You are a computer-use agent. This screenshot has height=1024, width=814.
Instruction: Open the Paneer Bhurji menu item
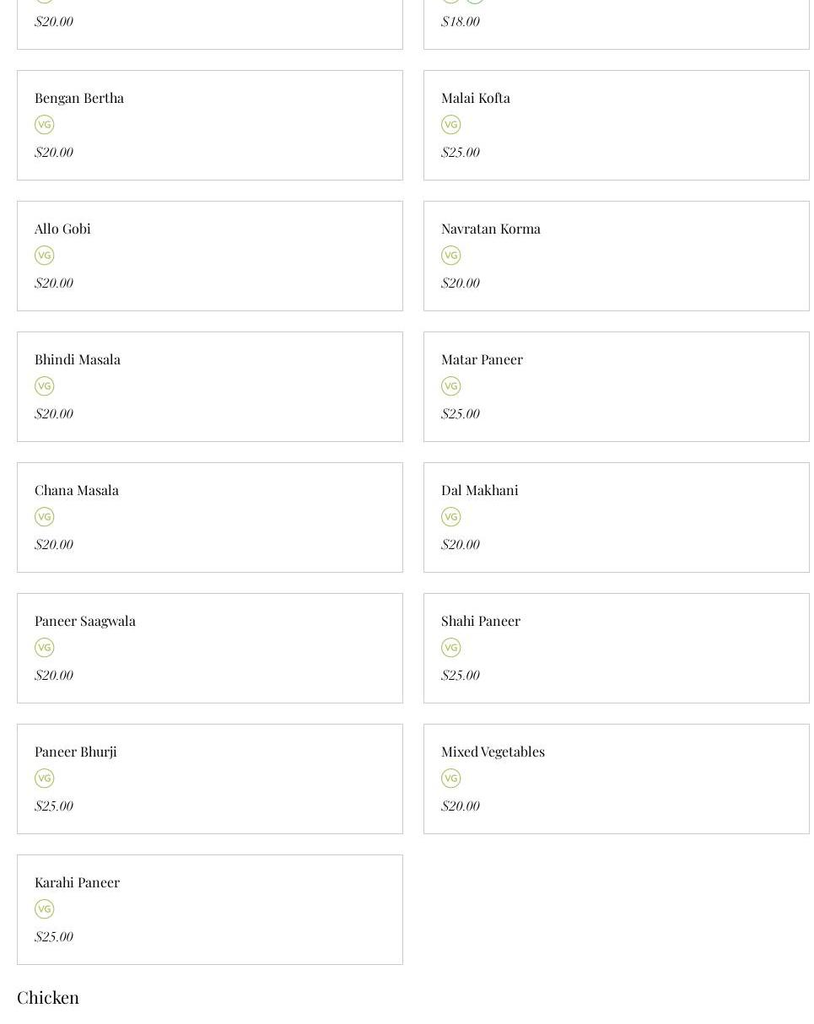tap(76, 752)
